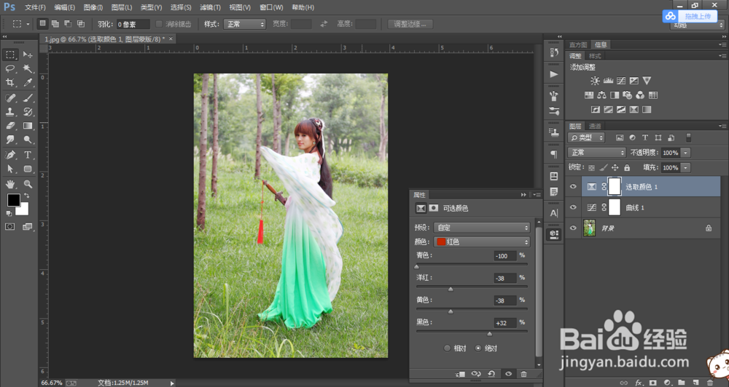729x387 pixels.
Task: Select the Eyedropper tool
Action: pyautogui.click(x=28, y=83)
